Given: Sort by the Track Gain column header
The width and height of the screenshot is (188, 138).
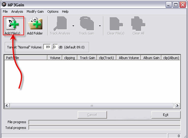Looking at the screenshot, I should click(87, 58).
